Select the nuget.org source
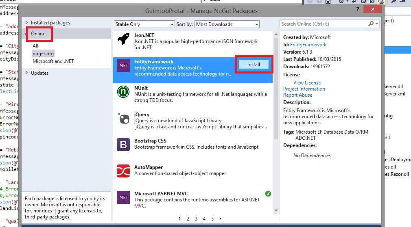The width and height of the screenshot is (411, 227). tap(43, 54)
